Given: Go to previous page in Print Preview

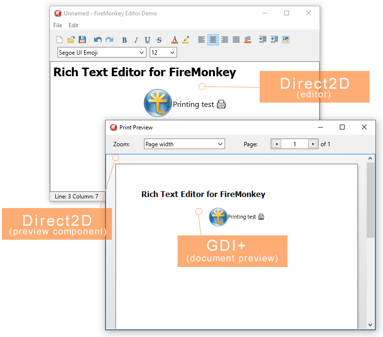Looking at the screenshot, I should [x=276, y=144].
